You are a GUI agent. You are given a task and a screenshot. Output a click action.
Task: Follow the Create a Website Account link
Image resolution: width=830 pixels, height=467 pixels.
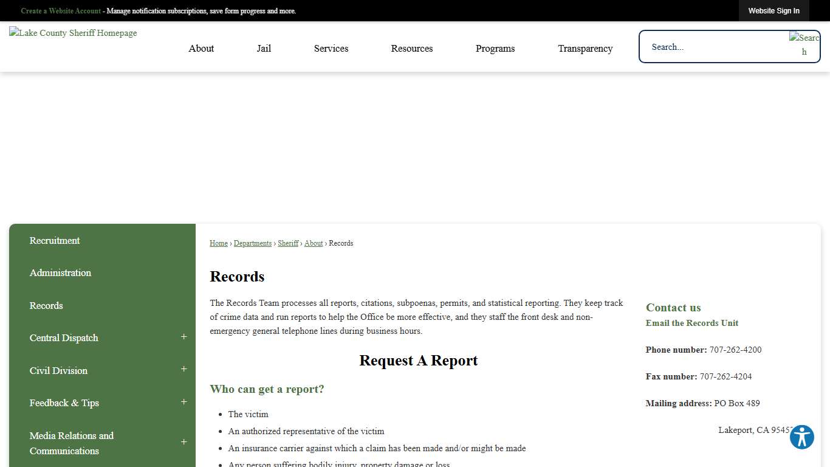(x=61, y=11)
